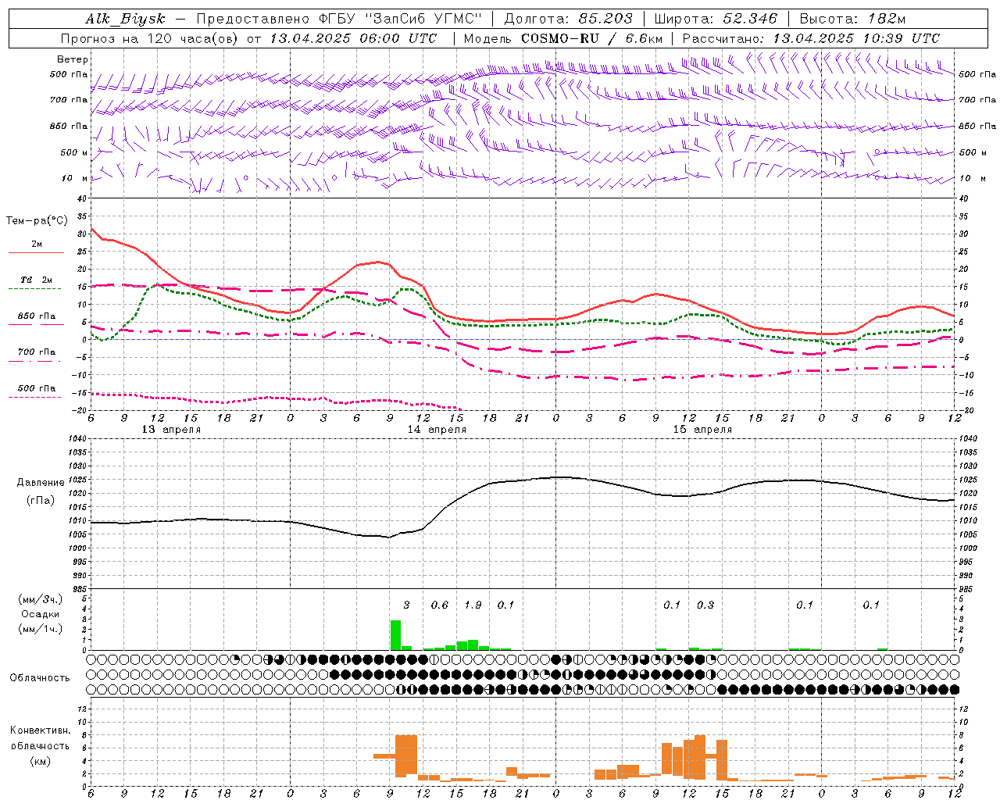The width and height of the screenshot is (1000, 800).
Task: Click the "Тем-ра(°C)" axis title
Action: coord(37,221)
